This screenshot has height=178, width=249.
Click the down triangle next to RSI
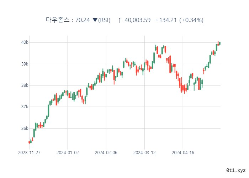(95, 20)
